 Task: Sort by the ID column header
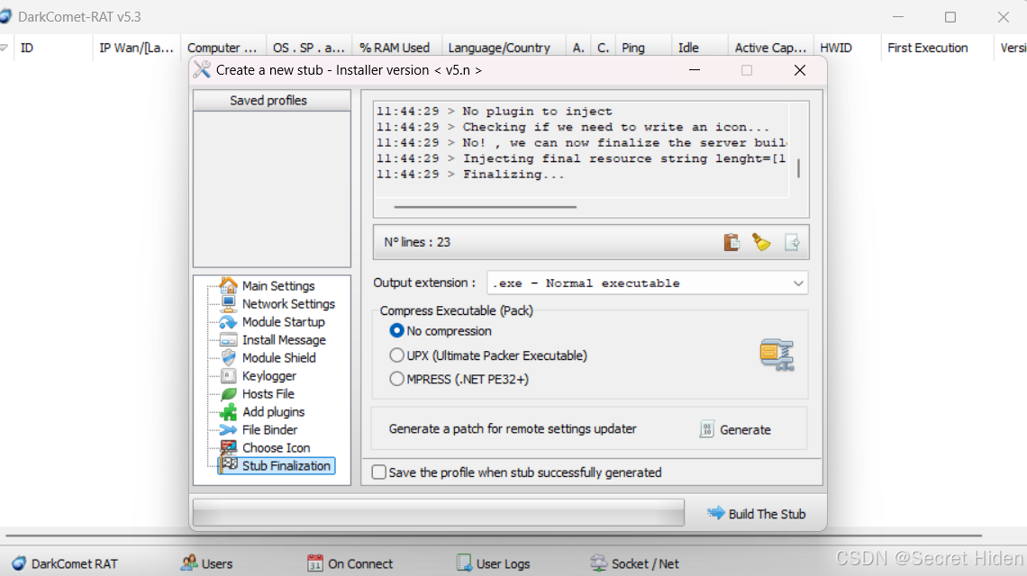(52, 48)
